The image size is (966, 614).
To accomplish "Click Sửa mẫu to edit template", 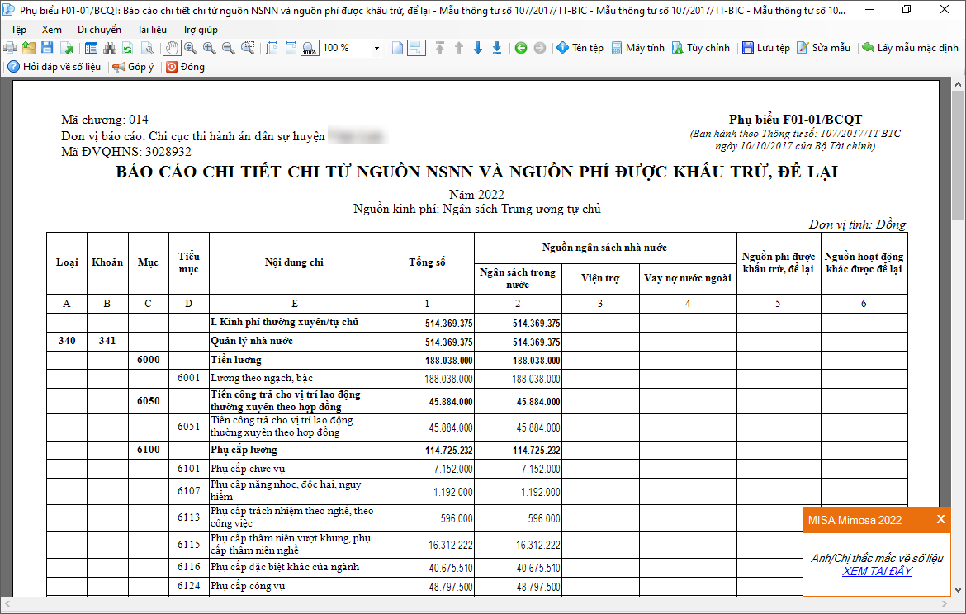I will tap(823, 48).
